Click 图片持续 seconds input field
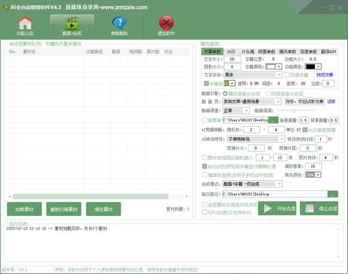This screenshot has width=348, height=274. [x=326, y=157]
